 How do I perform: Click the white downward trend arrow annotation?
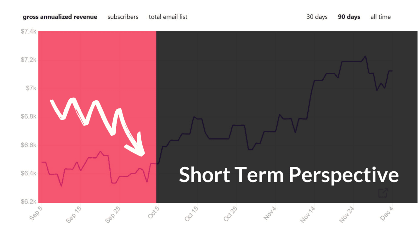[98, 127]
